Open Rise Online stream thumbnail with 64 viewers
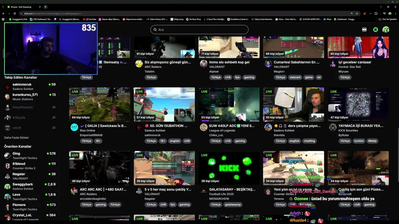399x224 pixels. tap(100, 104)
